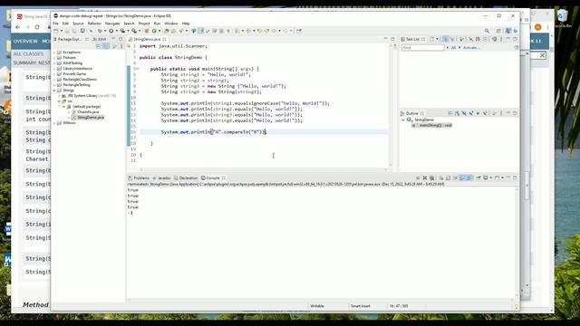The image size is (580, 326).
Task: Open dropdown arrow beside New Task icon
Action: pos(437,39)
